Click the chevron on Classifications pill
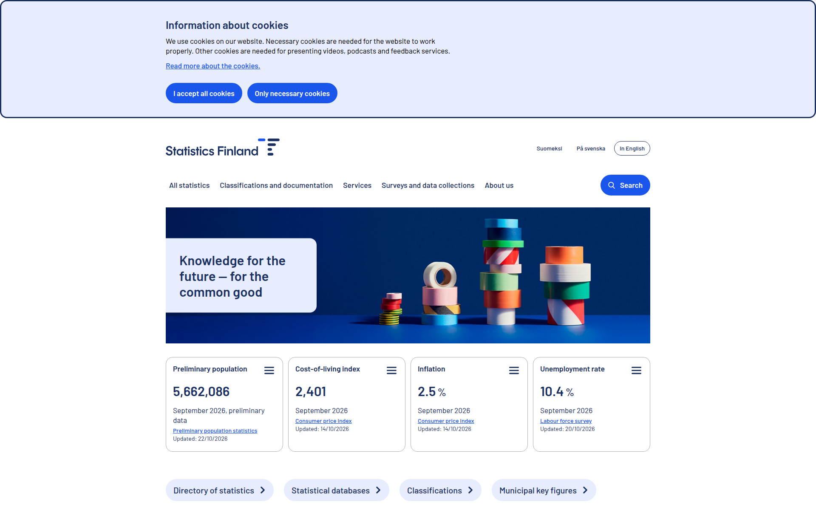The image size is (816, 510). click(x=470, y=490)
